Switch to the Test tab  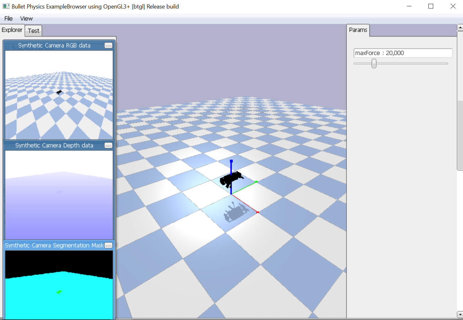point(33,30)
